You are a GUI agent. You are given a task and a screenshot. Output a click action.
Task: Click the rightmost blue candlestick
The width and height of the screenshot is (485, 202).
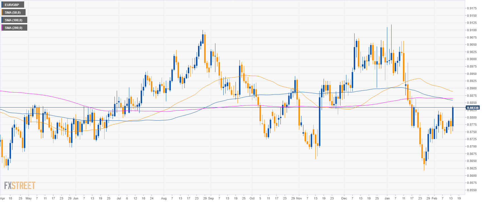pyautogui.click(x=453, y=117)
